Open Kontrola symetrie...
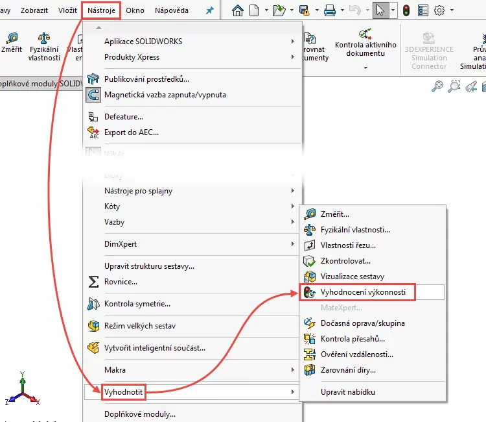This screenshot has width=486, height=422. coord(192,304)
